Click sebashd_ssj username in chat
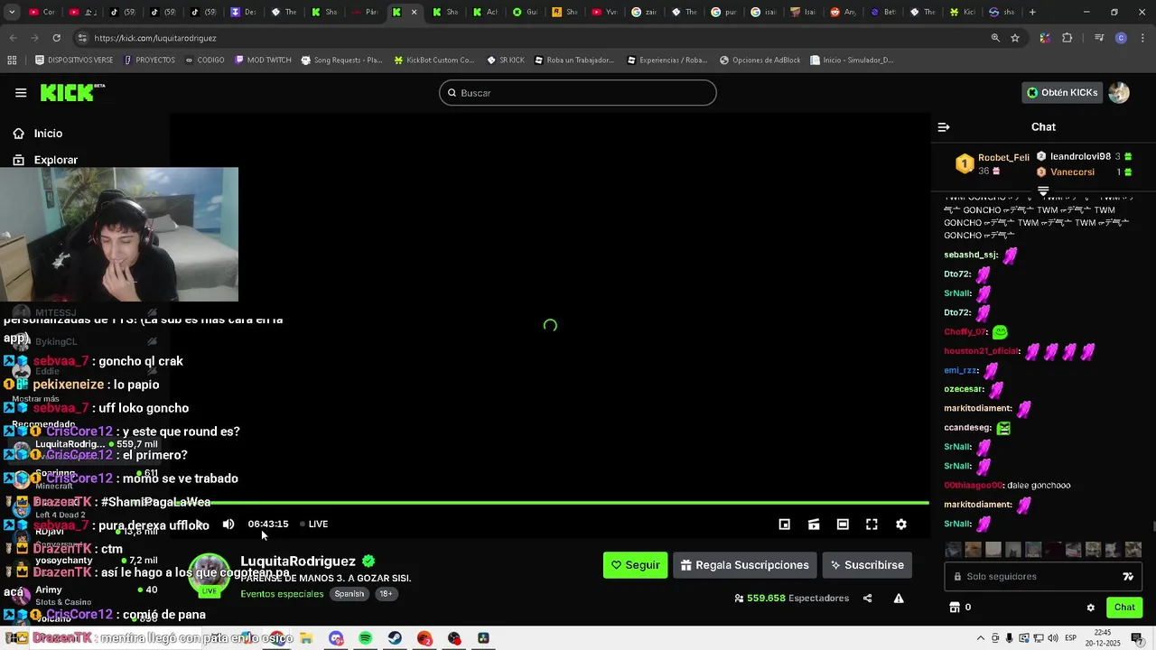Image resolution: width=1156 pixels, height=650 pixels. (971, 255)
